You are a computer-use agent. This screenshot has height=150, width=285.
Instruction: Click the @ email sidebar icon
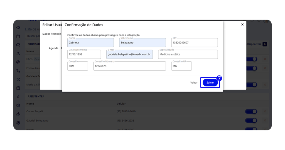click(18, 62)
